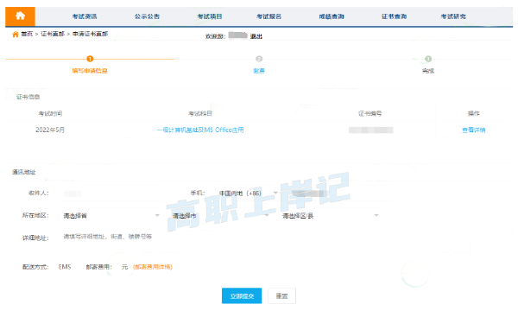
Task: Click the 2022年5月 exam time cell
Action: click(x=50, y=130)
